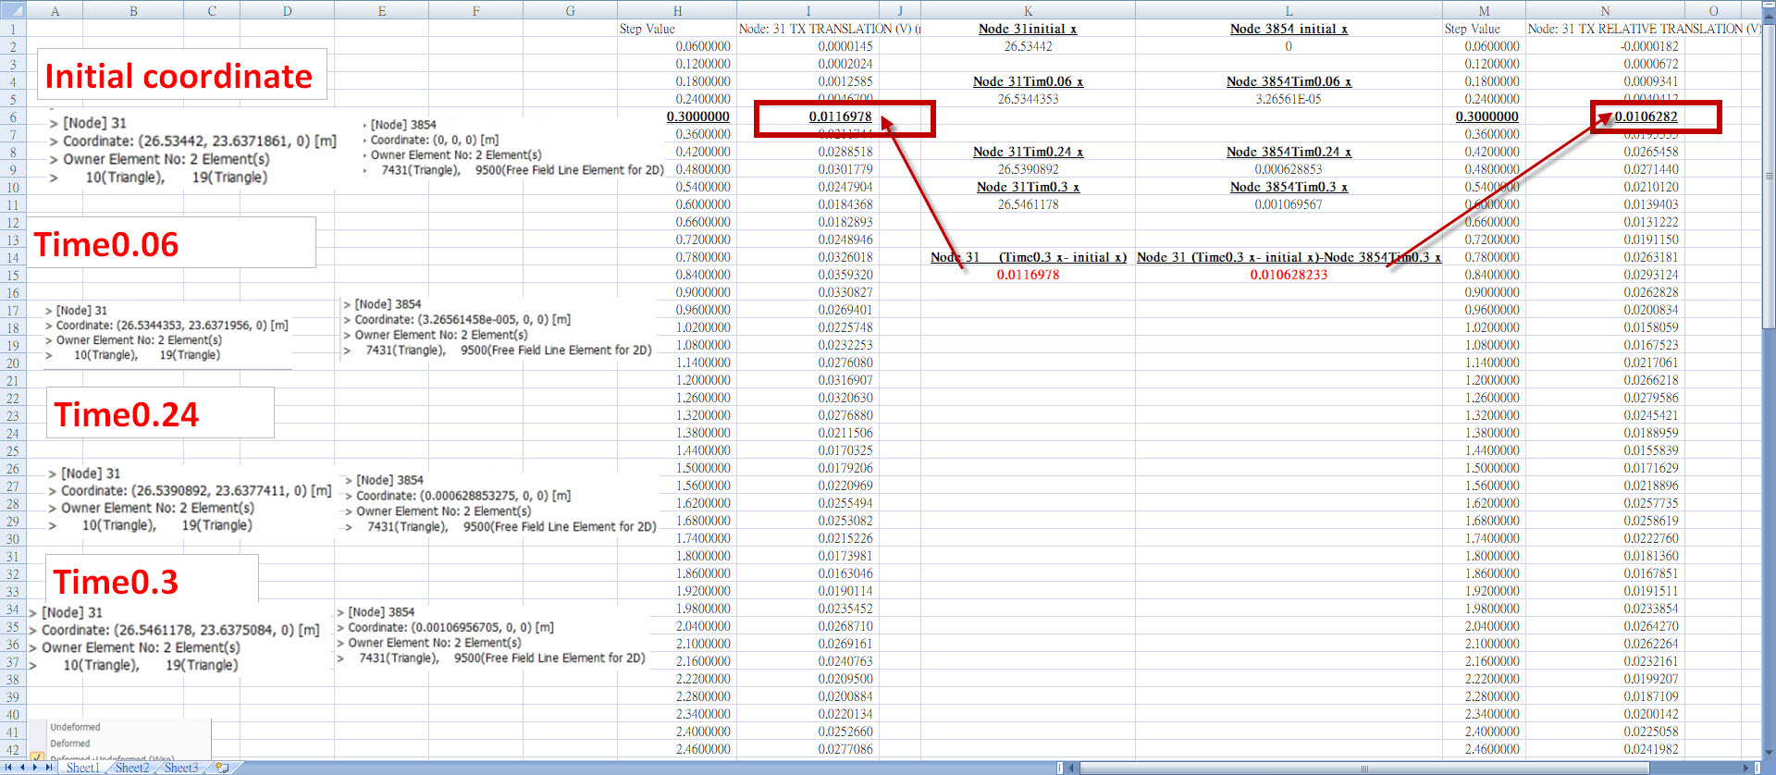1776x775 pixels.
Task: Click the horizontal scrollbar thumb
Action: pos(1364,768)
